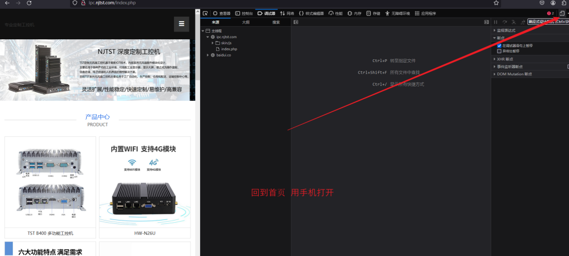Viewport: 569px width, 256px height.
Task: Open the responsive design mode icon
Action: coord(562,13)
